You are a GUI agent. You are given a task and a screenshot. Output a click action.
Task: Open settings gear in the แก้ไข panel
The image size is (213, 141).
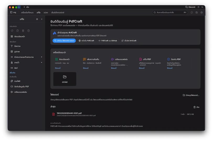pyautogui.click(x=37, y=19)
